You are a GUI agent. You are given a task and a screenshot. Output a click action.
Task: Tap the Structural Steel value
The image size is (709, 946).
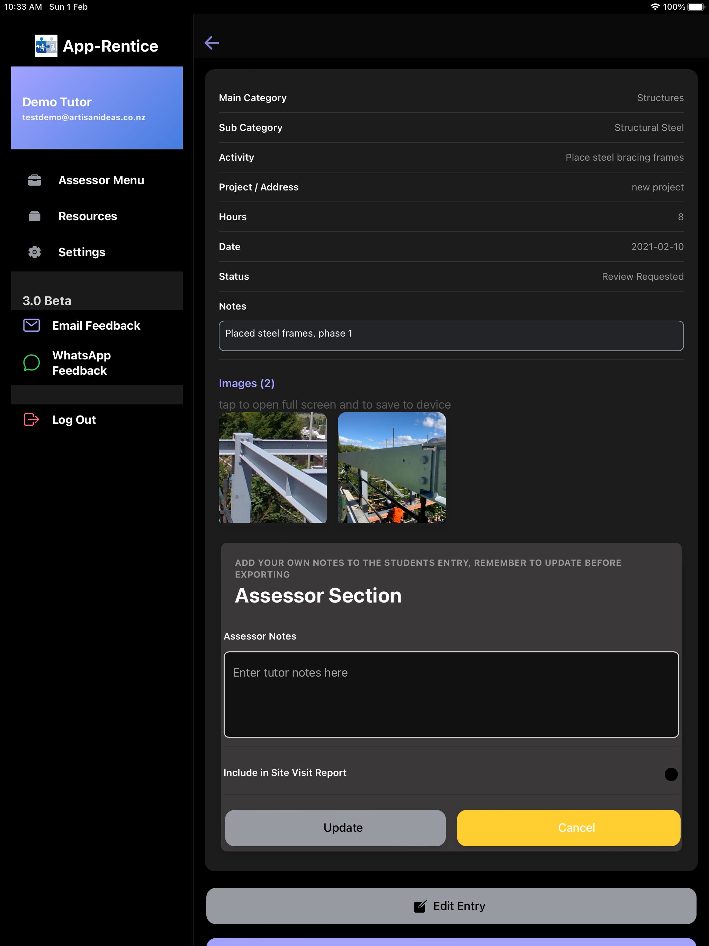[x=649, y=127]
